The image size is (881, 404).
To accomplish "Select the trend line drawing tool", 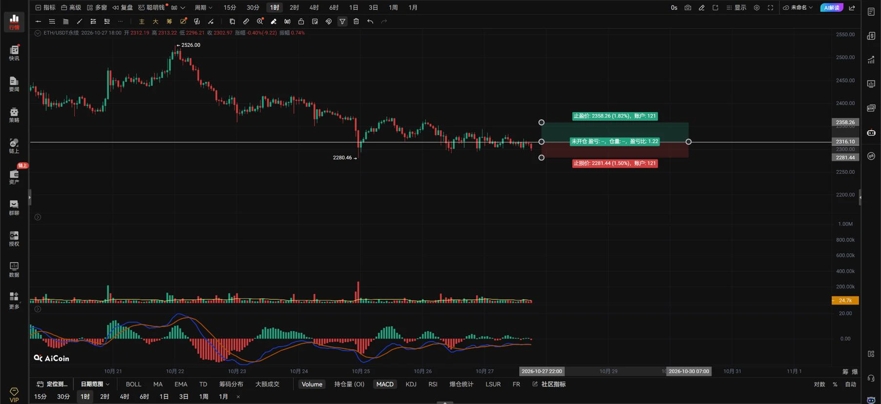I will click(x=80, y=21).
